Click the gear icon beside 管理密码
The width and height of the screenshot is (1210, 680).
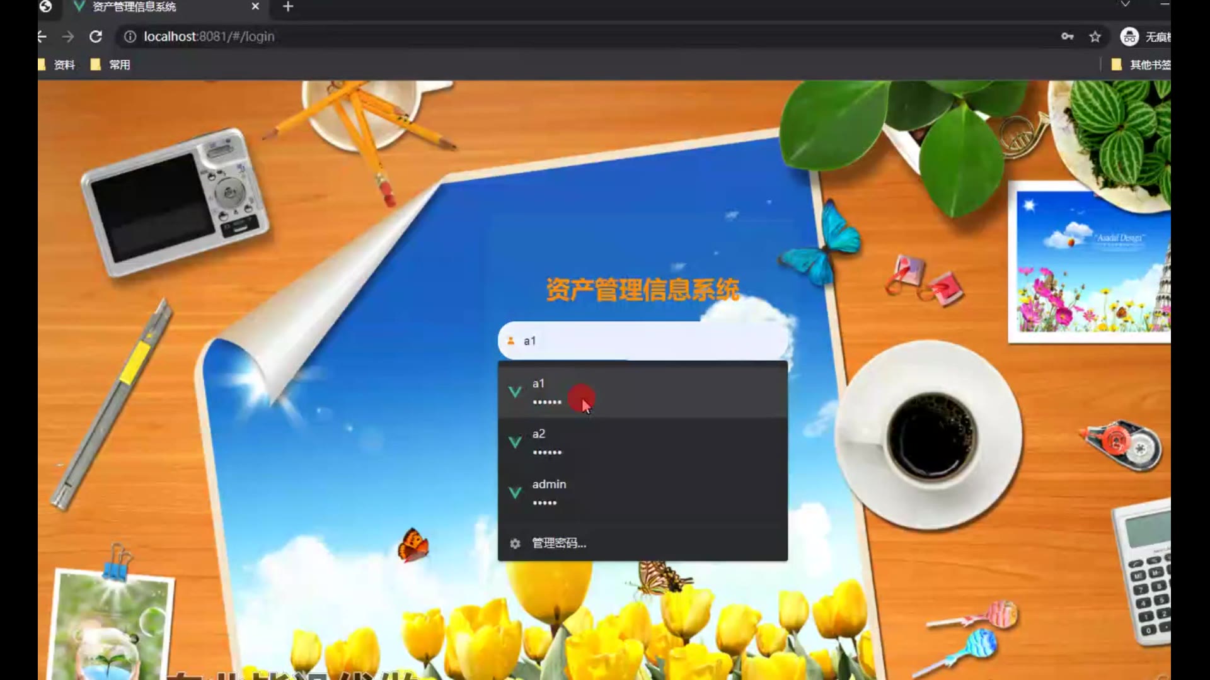pyautogui.click(x=515, y=543)
